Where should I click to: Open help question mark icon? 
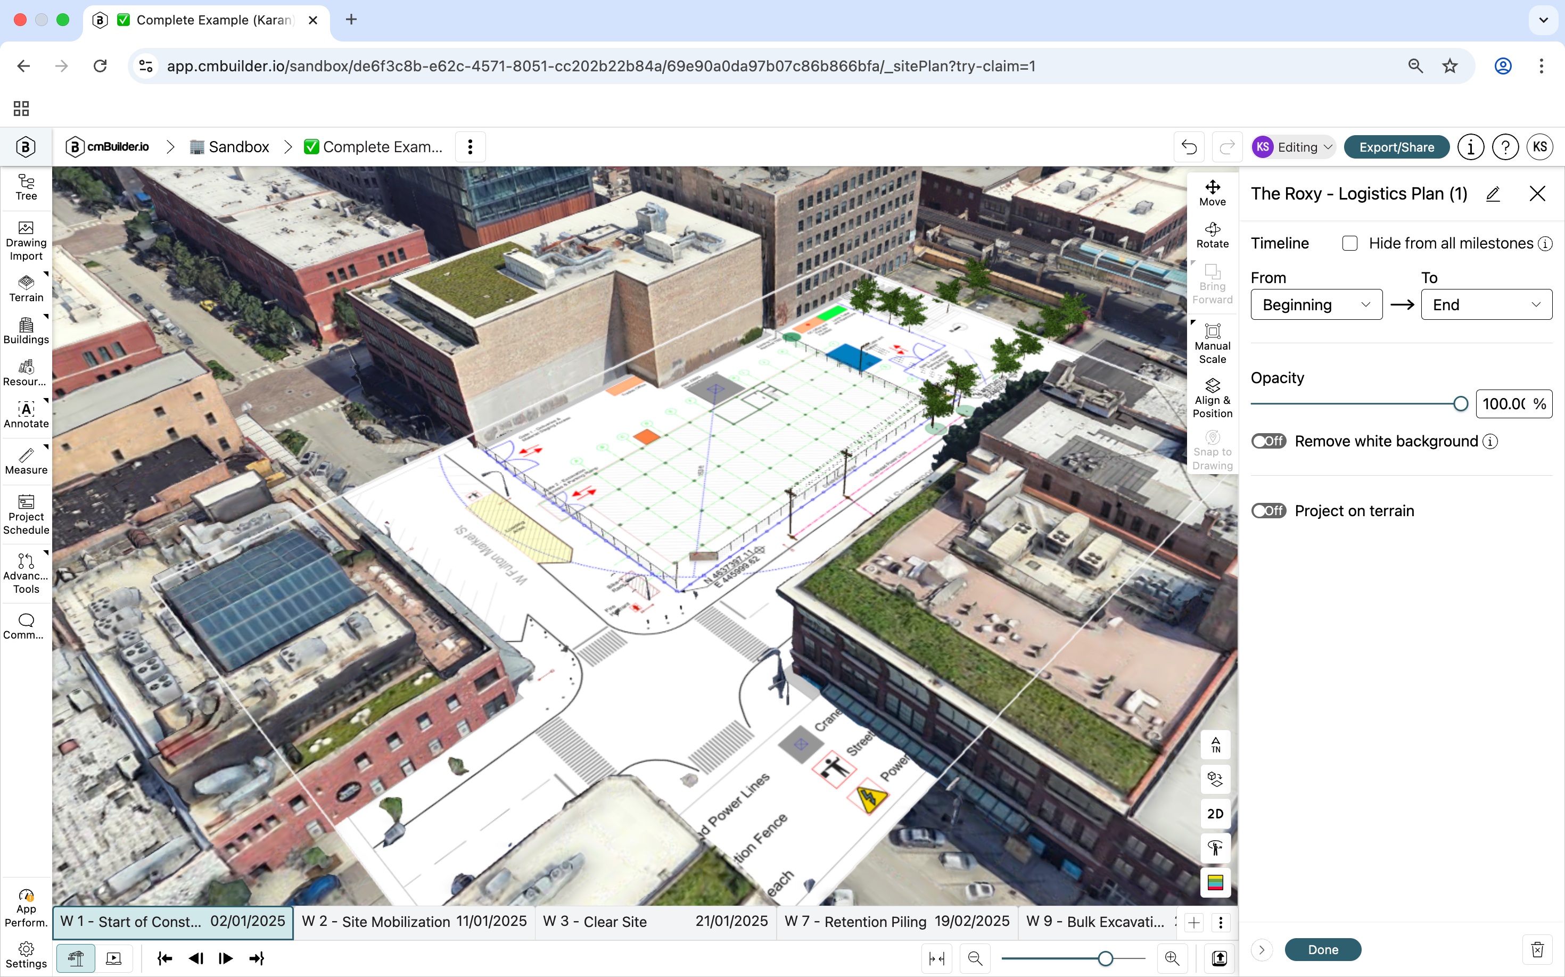[x=1505, y=147]
